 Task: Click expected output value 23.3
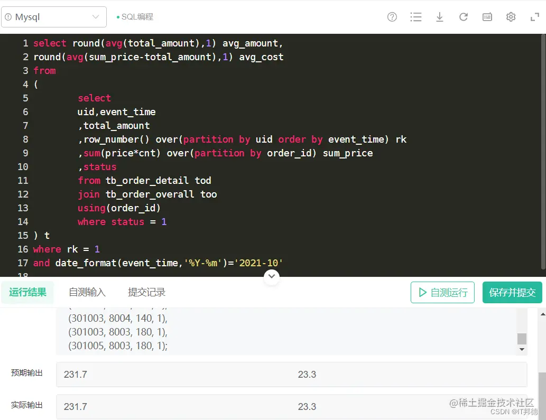307,375
